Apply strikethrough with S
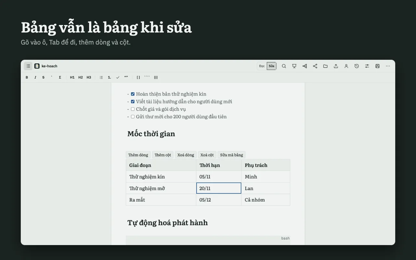Viewport: 416px width, 260px height. (x=43, y=77)
